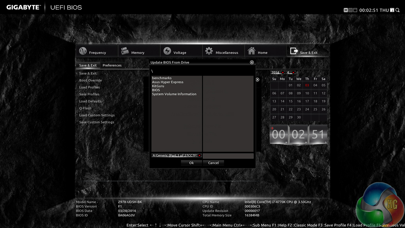
Task: Click the BIOS ID value 8A06AG0V
Action: click(126, 215)
